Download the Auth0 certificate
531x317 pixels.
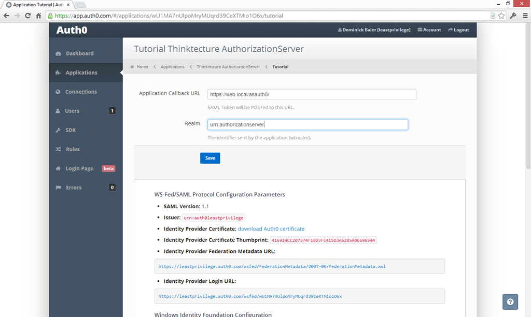point(271,229)
